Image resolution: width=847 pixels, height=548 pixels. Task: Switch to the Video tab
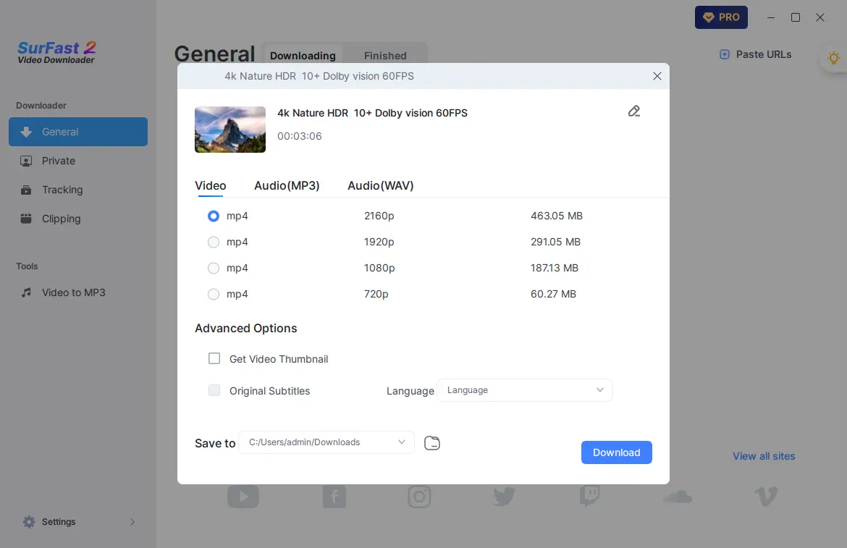pyautogui.click(x=211, y=186)
